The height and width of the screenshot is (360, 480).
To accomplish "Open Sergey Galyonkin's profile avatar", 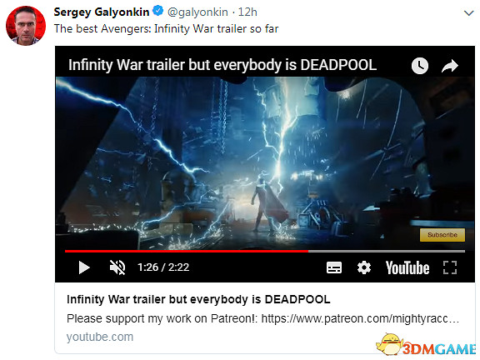I will [x=26, y=26].
